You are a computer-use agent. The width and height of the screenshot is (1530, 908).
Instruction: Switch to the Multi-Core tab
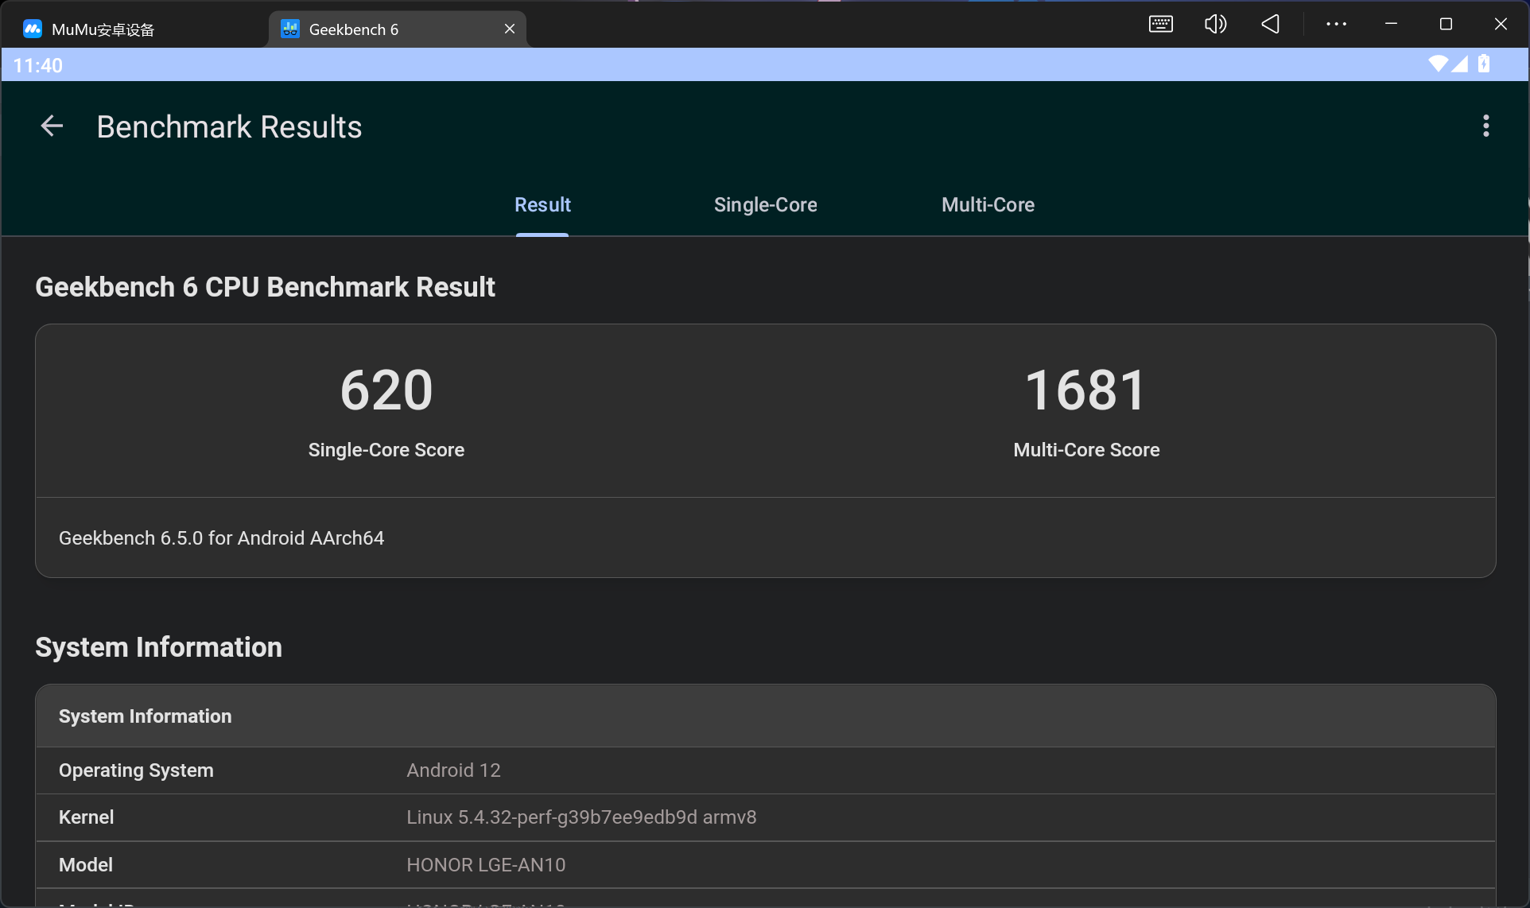(988, 205)
